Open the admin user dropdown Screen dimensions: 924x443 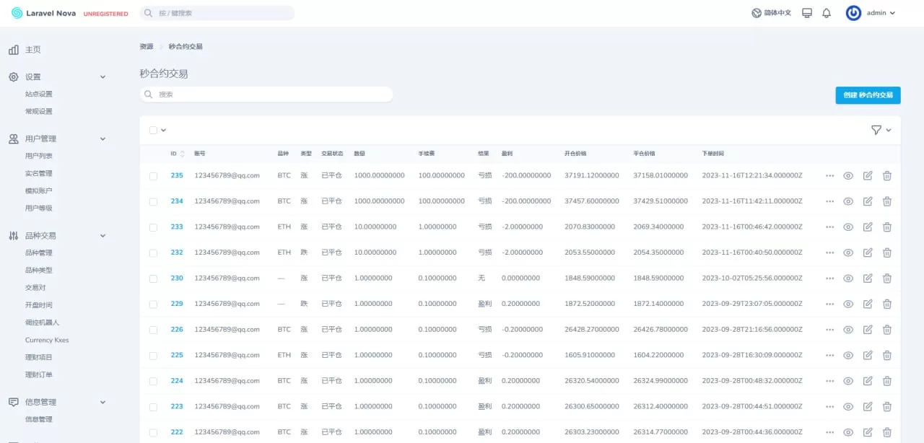(x=871, y=13)
